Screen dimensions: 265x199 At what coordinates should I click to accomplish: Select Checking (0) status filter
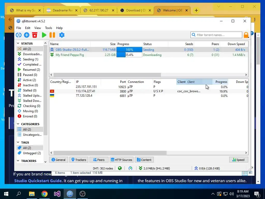pos(30,106)
